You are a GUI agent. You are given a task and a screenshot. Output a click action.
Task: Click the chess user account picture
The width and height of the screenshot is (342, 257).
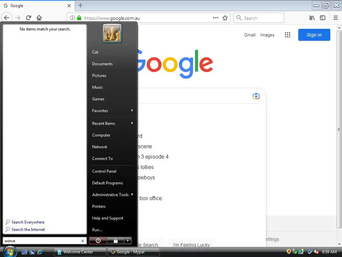112,33
